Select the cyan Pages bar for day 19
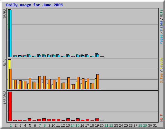Screen dimensions: 165x129 coord(98,55)
